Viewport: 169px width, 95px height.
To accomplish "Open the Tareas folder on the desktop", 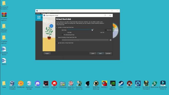I will pyautogui.click(x=4, y=84).
